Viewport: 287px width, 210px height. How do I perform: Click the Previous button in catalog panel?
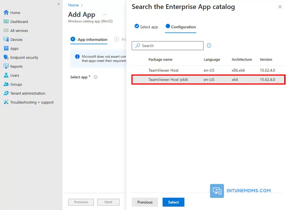pyautogui.click(x=145, y=202)
